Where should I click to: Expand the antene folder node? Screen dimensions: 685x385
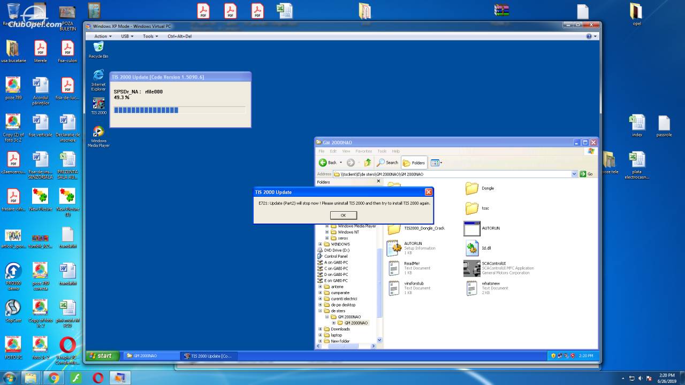[320, 287]
